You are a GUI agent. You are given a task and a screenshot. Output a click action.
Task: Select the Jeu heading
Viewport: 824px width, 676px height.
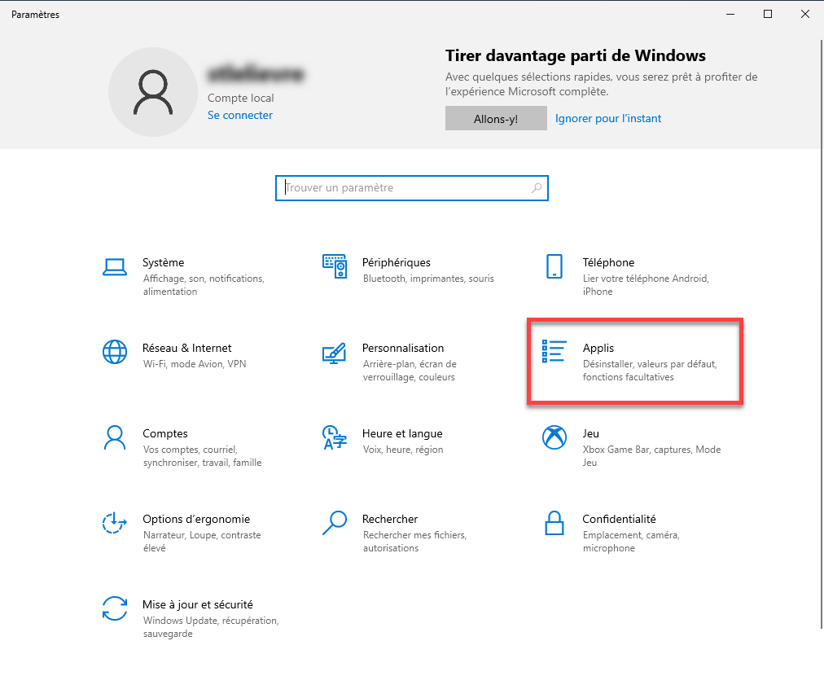point(590,433)
